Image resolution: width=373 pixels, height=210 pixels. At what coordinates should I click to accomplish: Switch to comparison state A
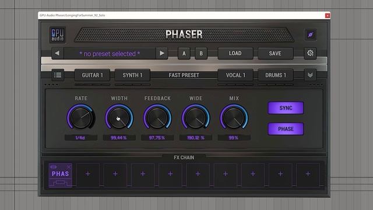click(x=184, y=53)
